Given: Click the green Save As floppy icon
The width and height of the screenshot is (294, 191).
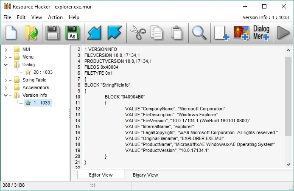Looking at the screenshot, I should pyautogui.click(x=73, y=33).
